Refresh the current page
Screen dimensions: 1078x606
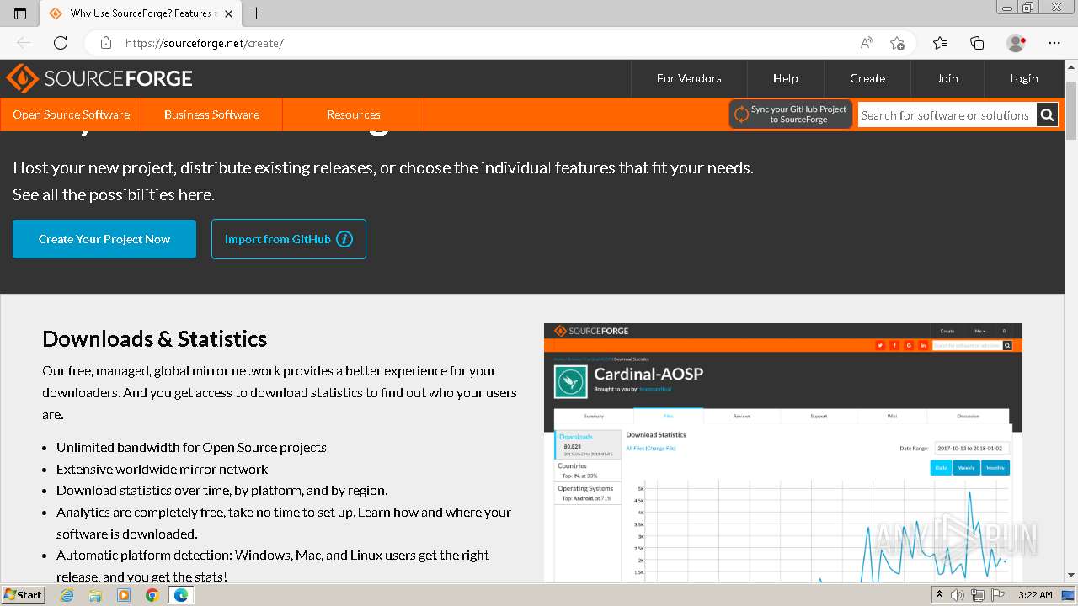[x=61, y=43]
